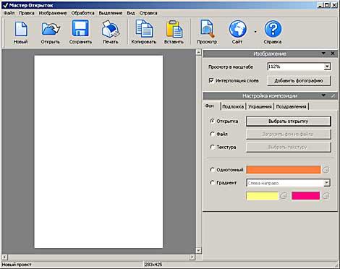Open the Справка menu in menu bar
340x269 pixels.
pos(148,13)
